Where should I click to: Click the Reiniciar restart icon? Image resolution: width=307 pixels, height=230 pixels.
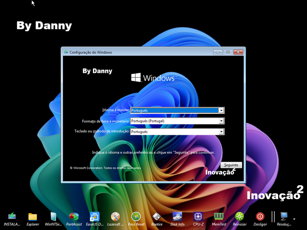239,217
